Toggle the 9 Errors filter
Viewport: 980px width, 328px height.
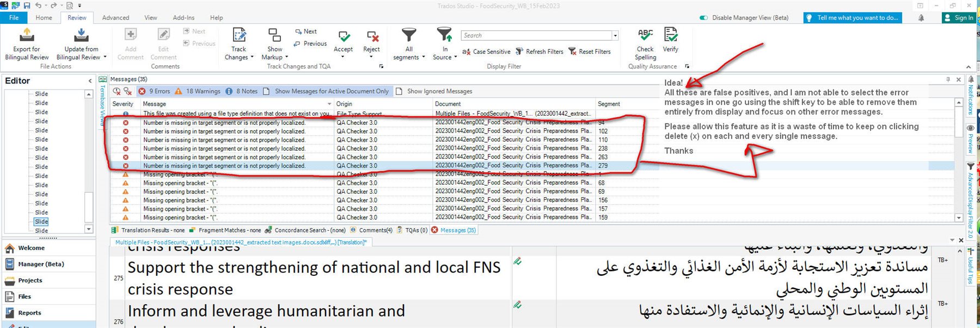point(154,91)
